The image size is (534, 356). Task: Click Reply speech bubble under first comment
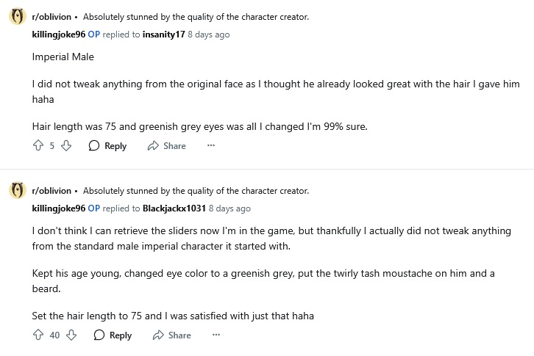click(94, 146)
